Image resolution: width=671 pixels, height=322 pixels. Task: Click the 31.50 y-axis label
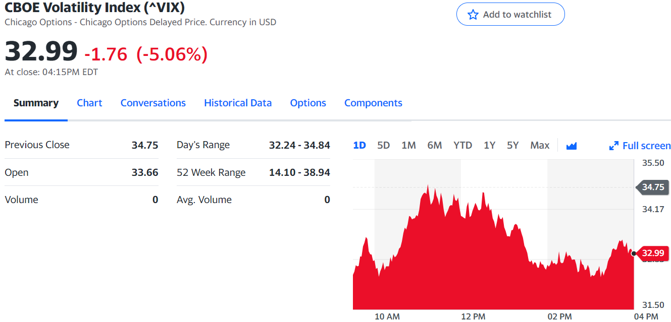(x=653, y=305)
